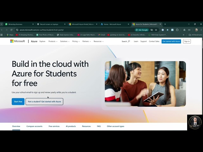Close the WhatsApp Business tab
This screenshot has height=152, width=203.
[33, 24]
